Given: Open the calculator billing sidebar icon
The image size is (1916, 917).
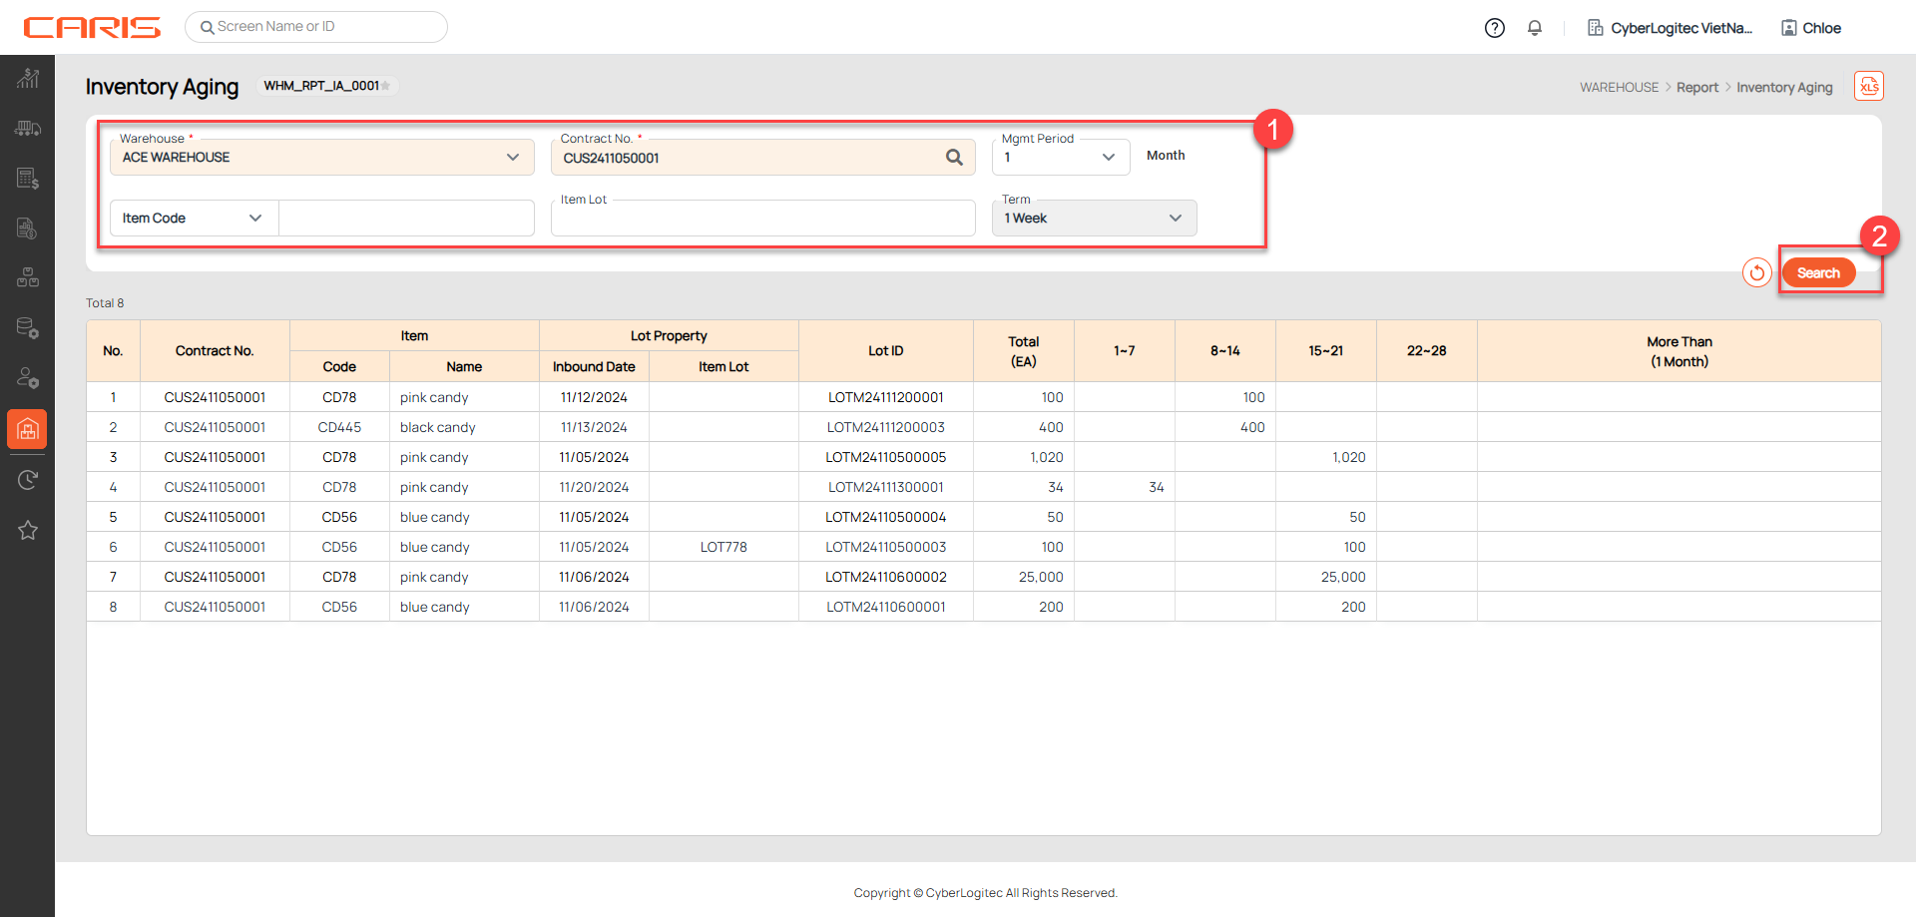Looking at the screenshot, I should (28, 179).
